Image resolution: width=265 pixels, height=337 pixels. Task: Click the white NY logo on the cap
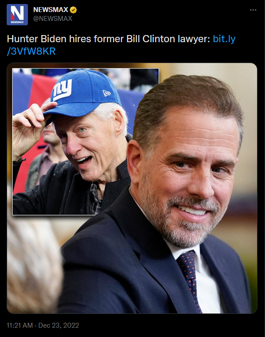62,89
